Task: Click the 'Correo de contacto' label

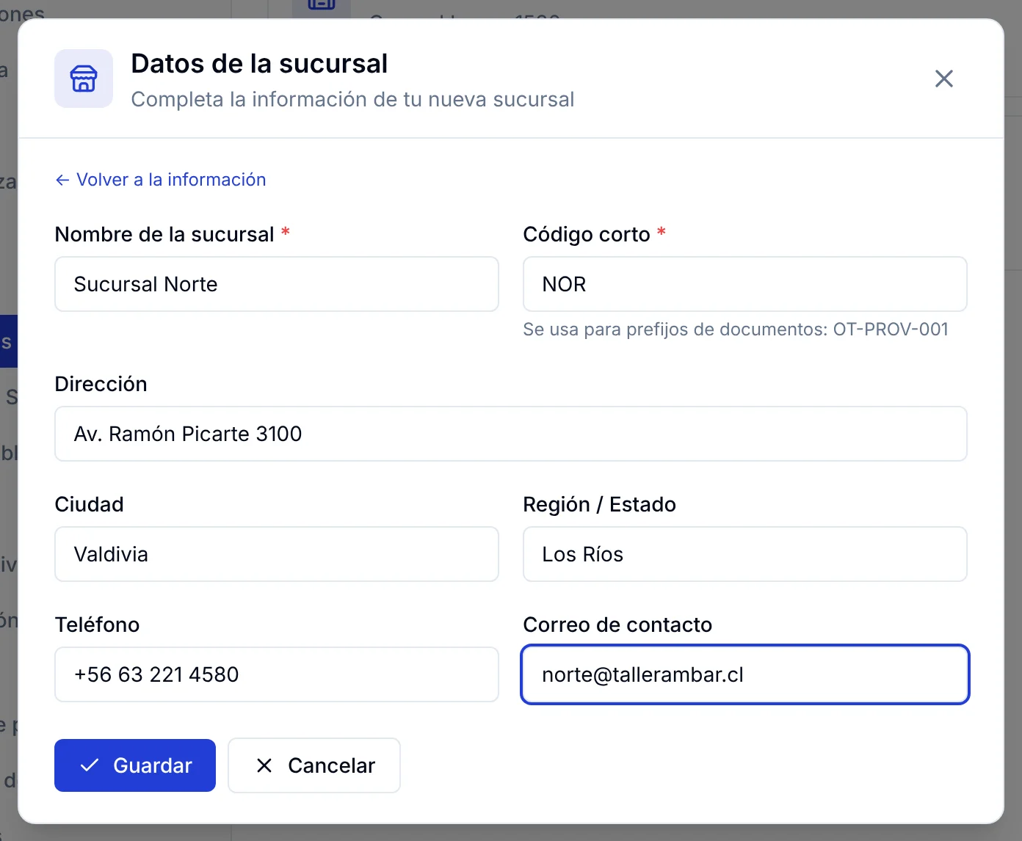Action: [618, 625]
